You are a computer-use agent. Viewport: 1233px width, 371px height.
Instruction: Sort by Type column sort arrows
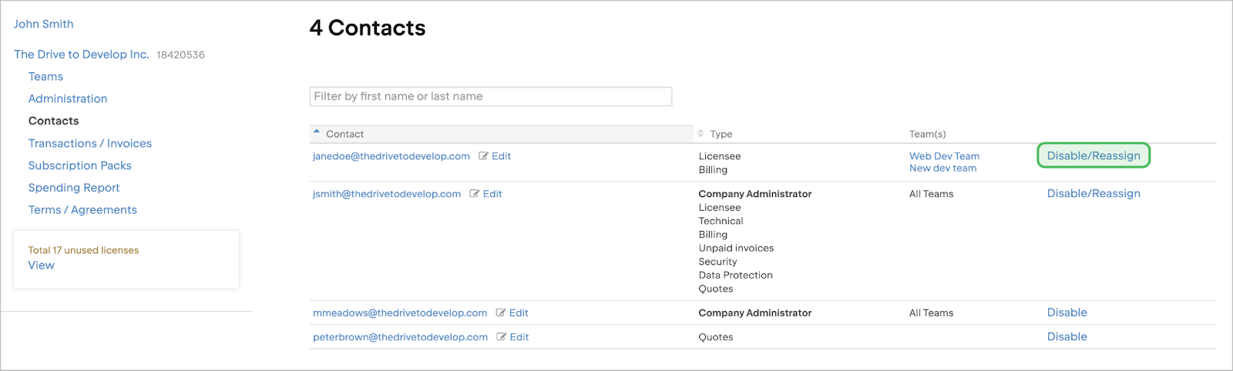[x=700, y=134]
